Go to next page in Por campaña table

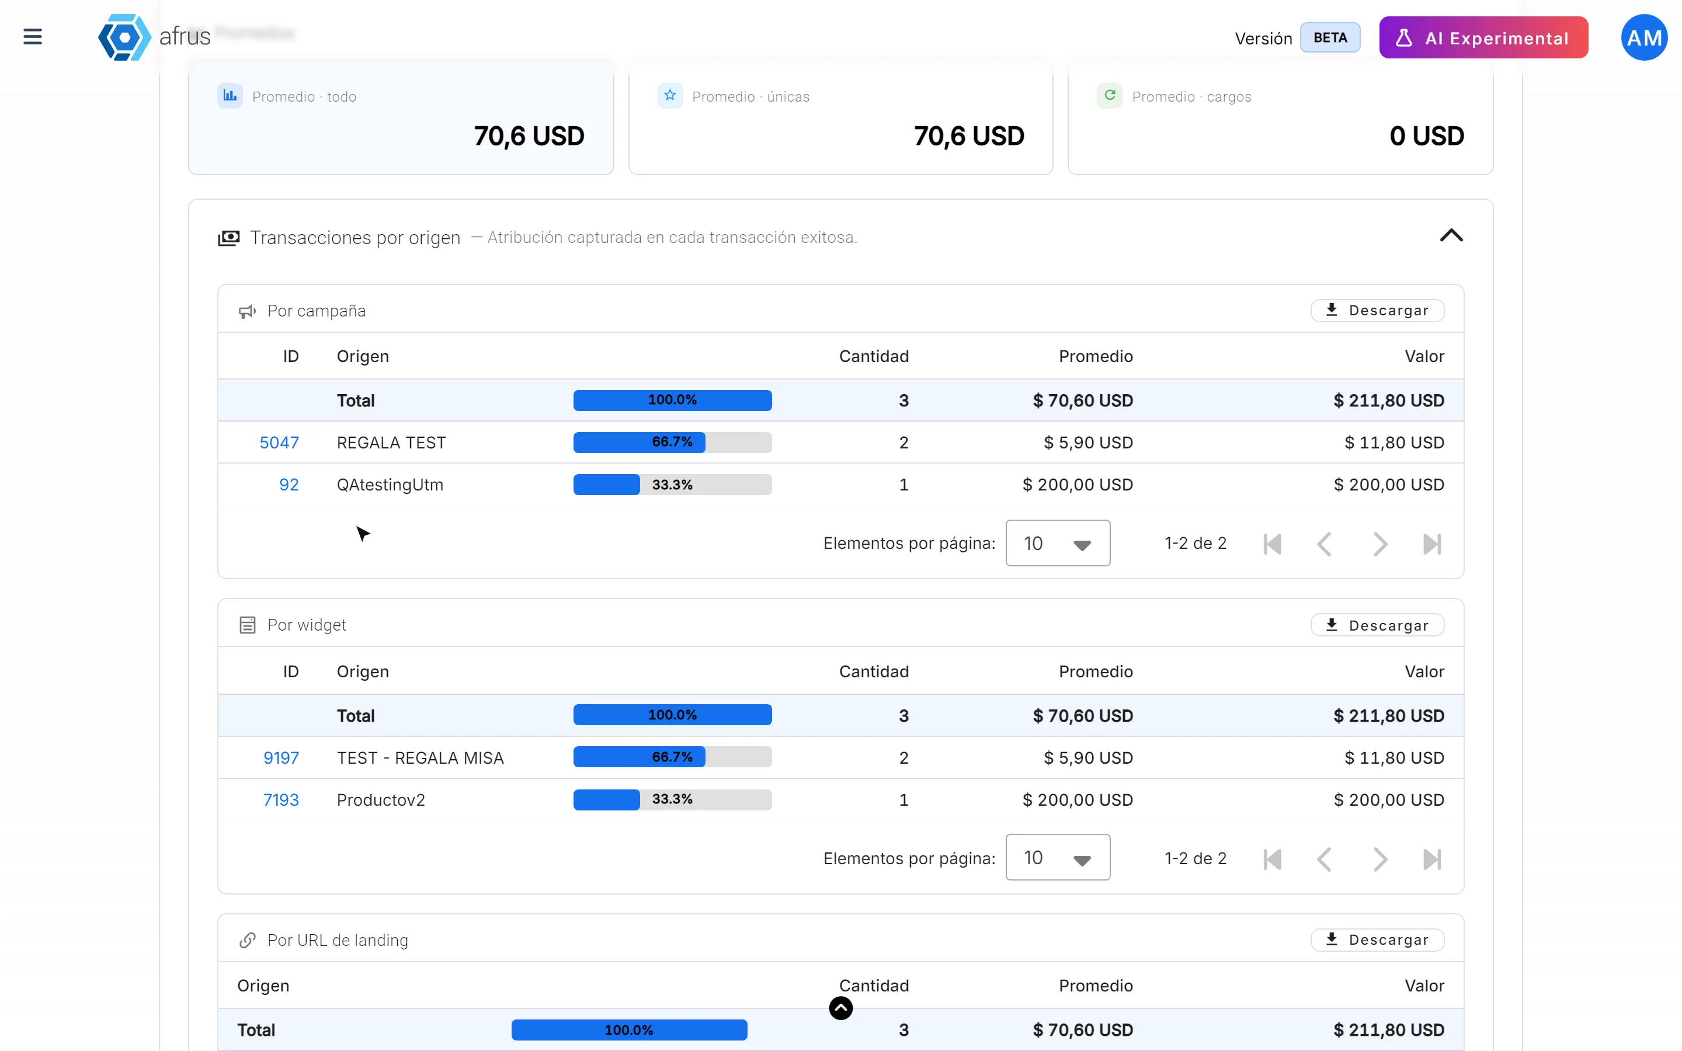(1379, 544)
